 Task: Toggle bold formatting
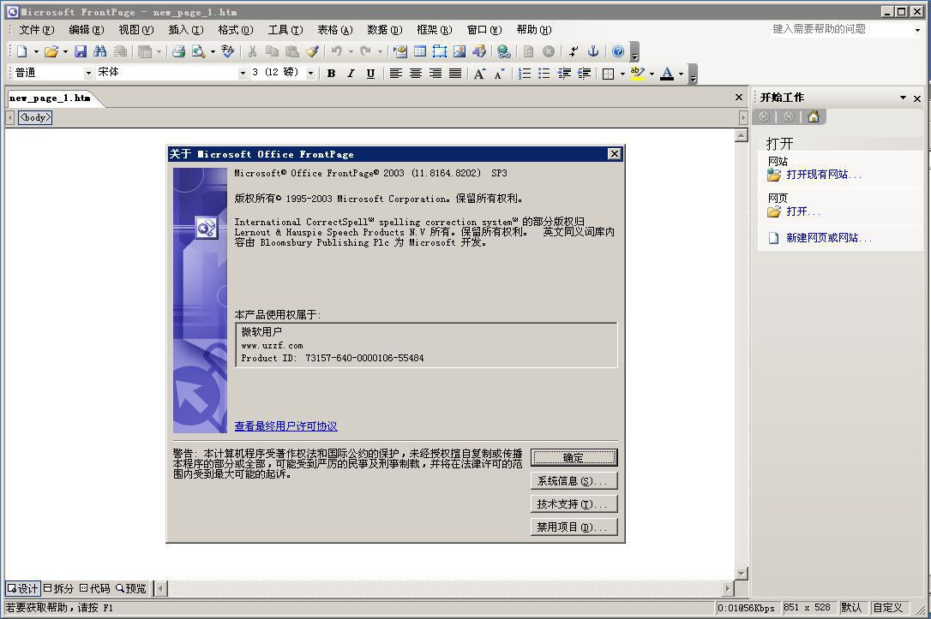click(x=331, y=74)
